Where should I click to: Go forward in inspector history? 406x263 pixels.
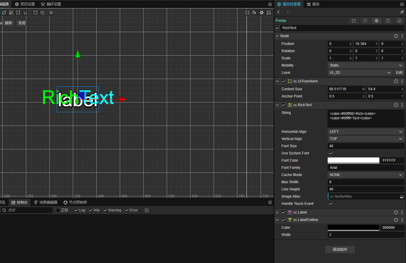point(288,12)
